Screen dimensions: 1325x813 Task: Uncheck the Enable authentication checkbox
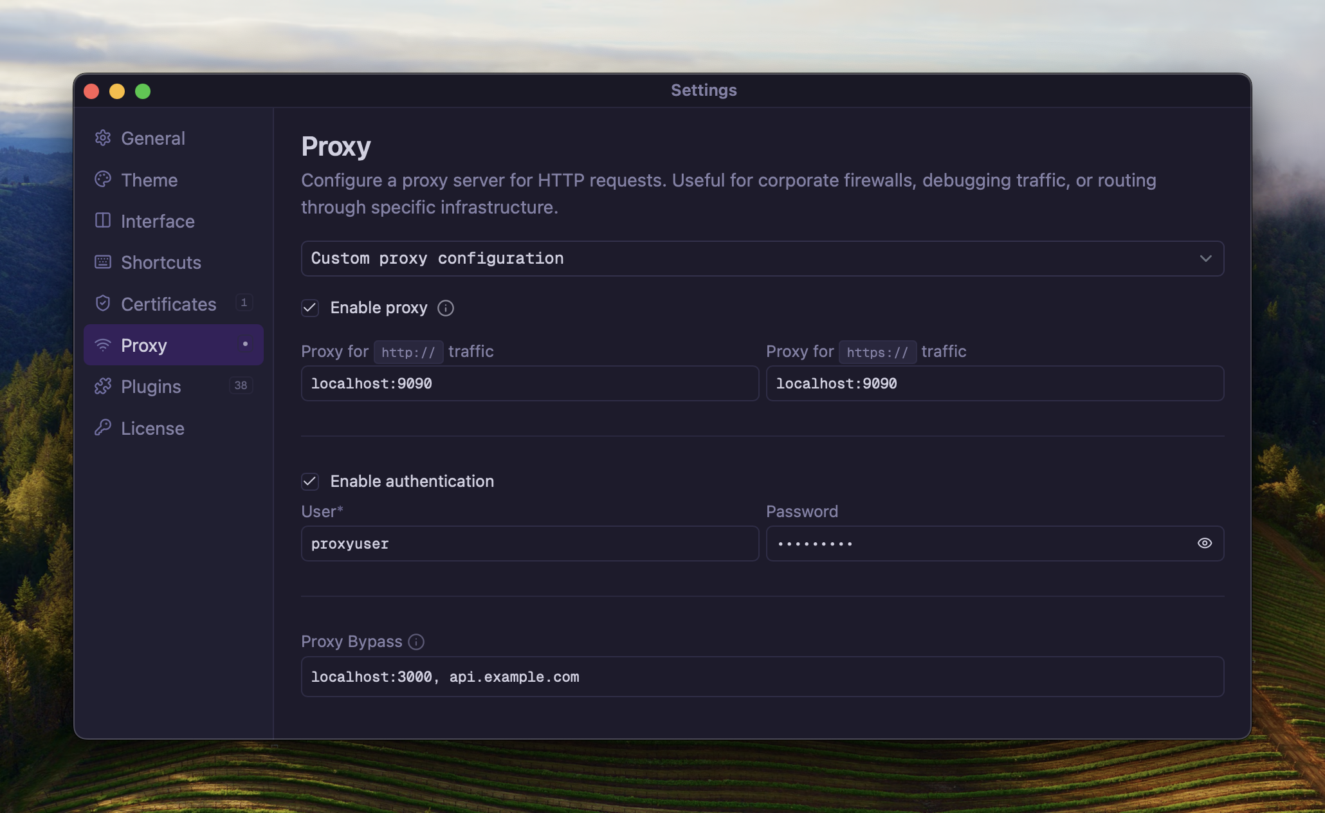(x=310, y=481)
